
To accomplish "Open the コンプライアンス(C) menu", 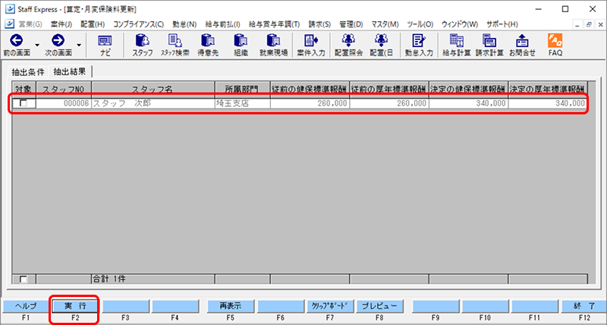I will [138, 24].
